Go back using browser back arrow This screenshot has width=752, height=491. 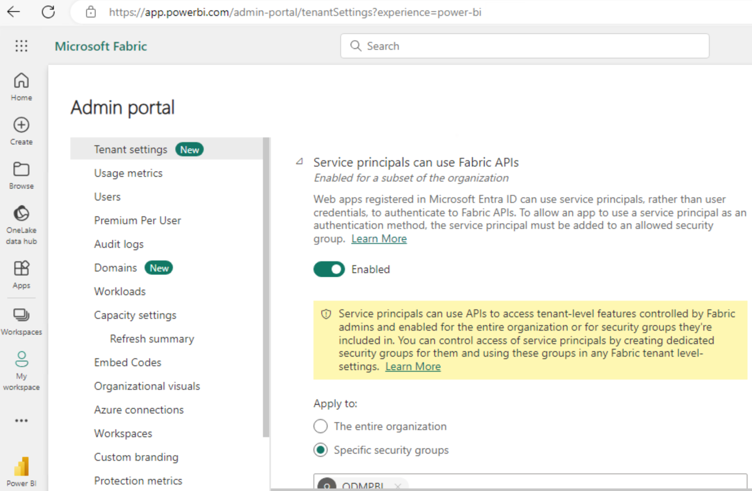pyautogui.click(x=14, y=12)
